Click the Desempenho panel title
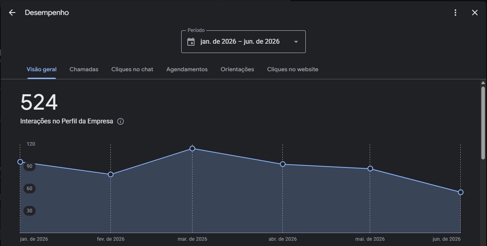This screenshot has width=487, height=246. coord(47,13)
